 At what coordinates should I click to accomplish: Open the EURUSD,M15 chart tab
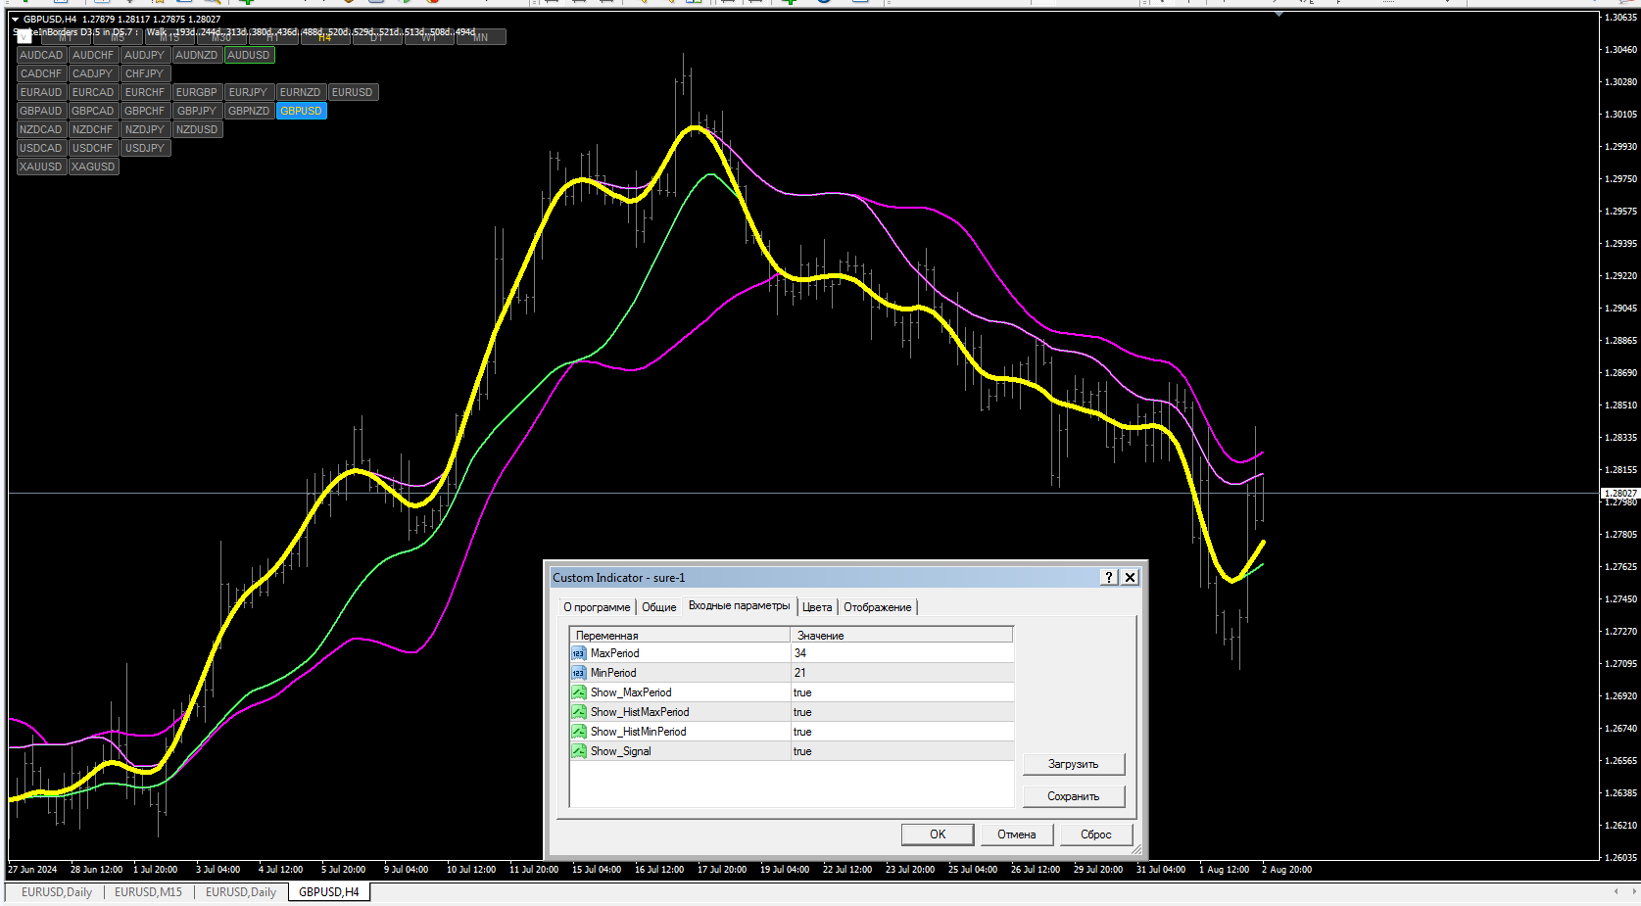(x=148, y=892)
